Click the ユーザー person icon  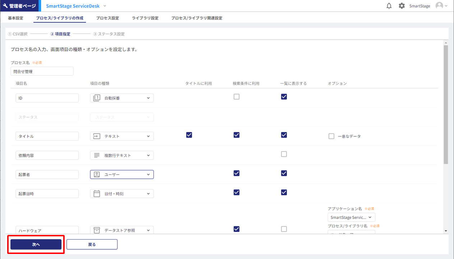pyautogui.click(x=97, y=174)
